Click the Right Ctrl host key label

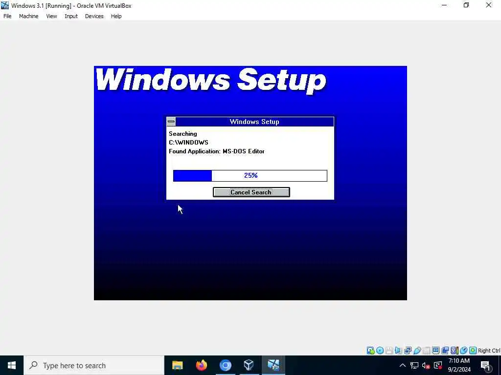[x=489, y=351]
